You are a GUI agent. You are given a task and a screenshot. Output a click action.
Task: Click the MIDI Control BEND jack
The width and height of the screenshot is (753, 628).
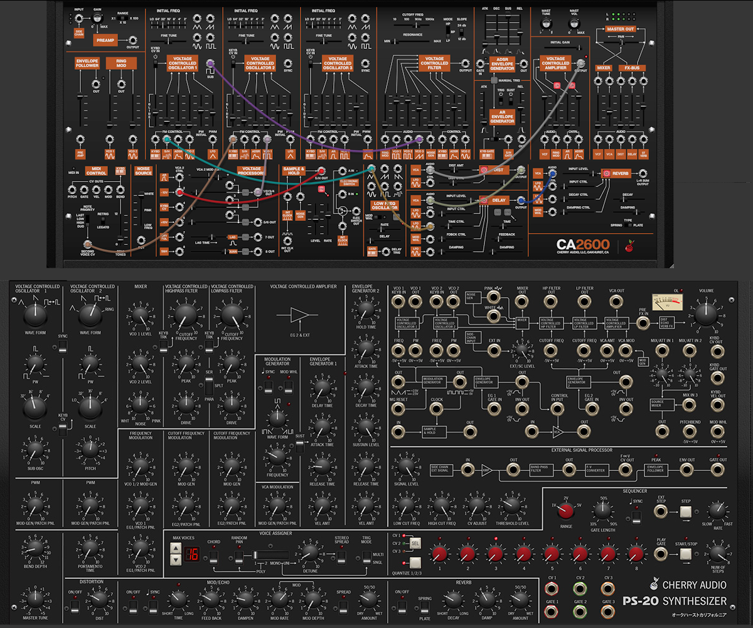coord(121,189)
